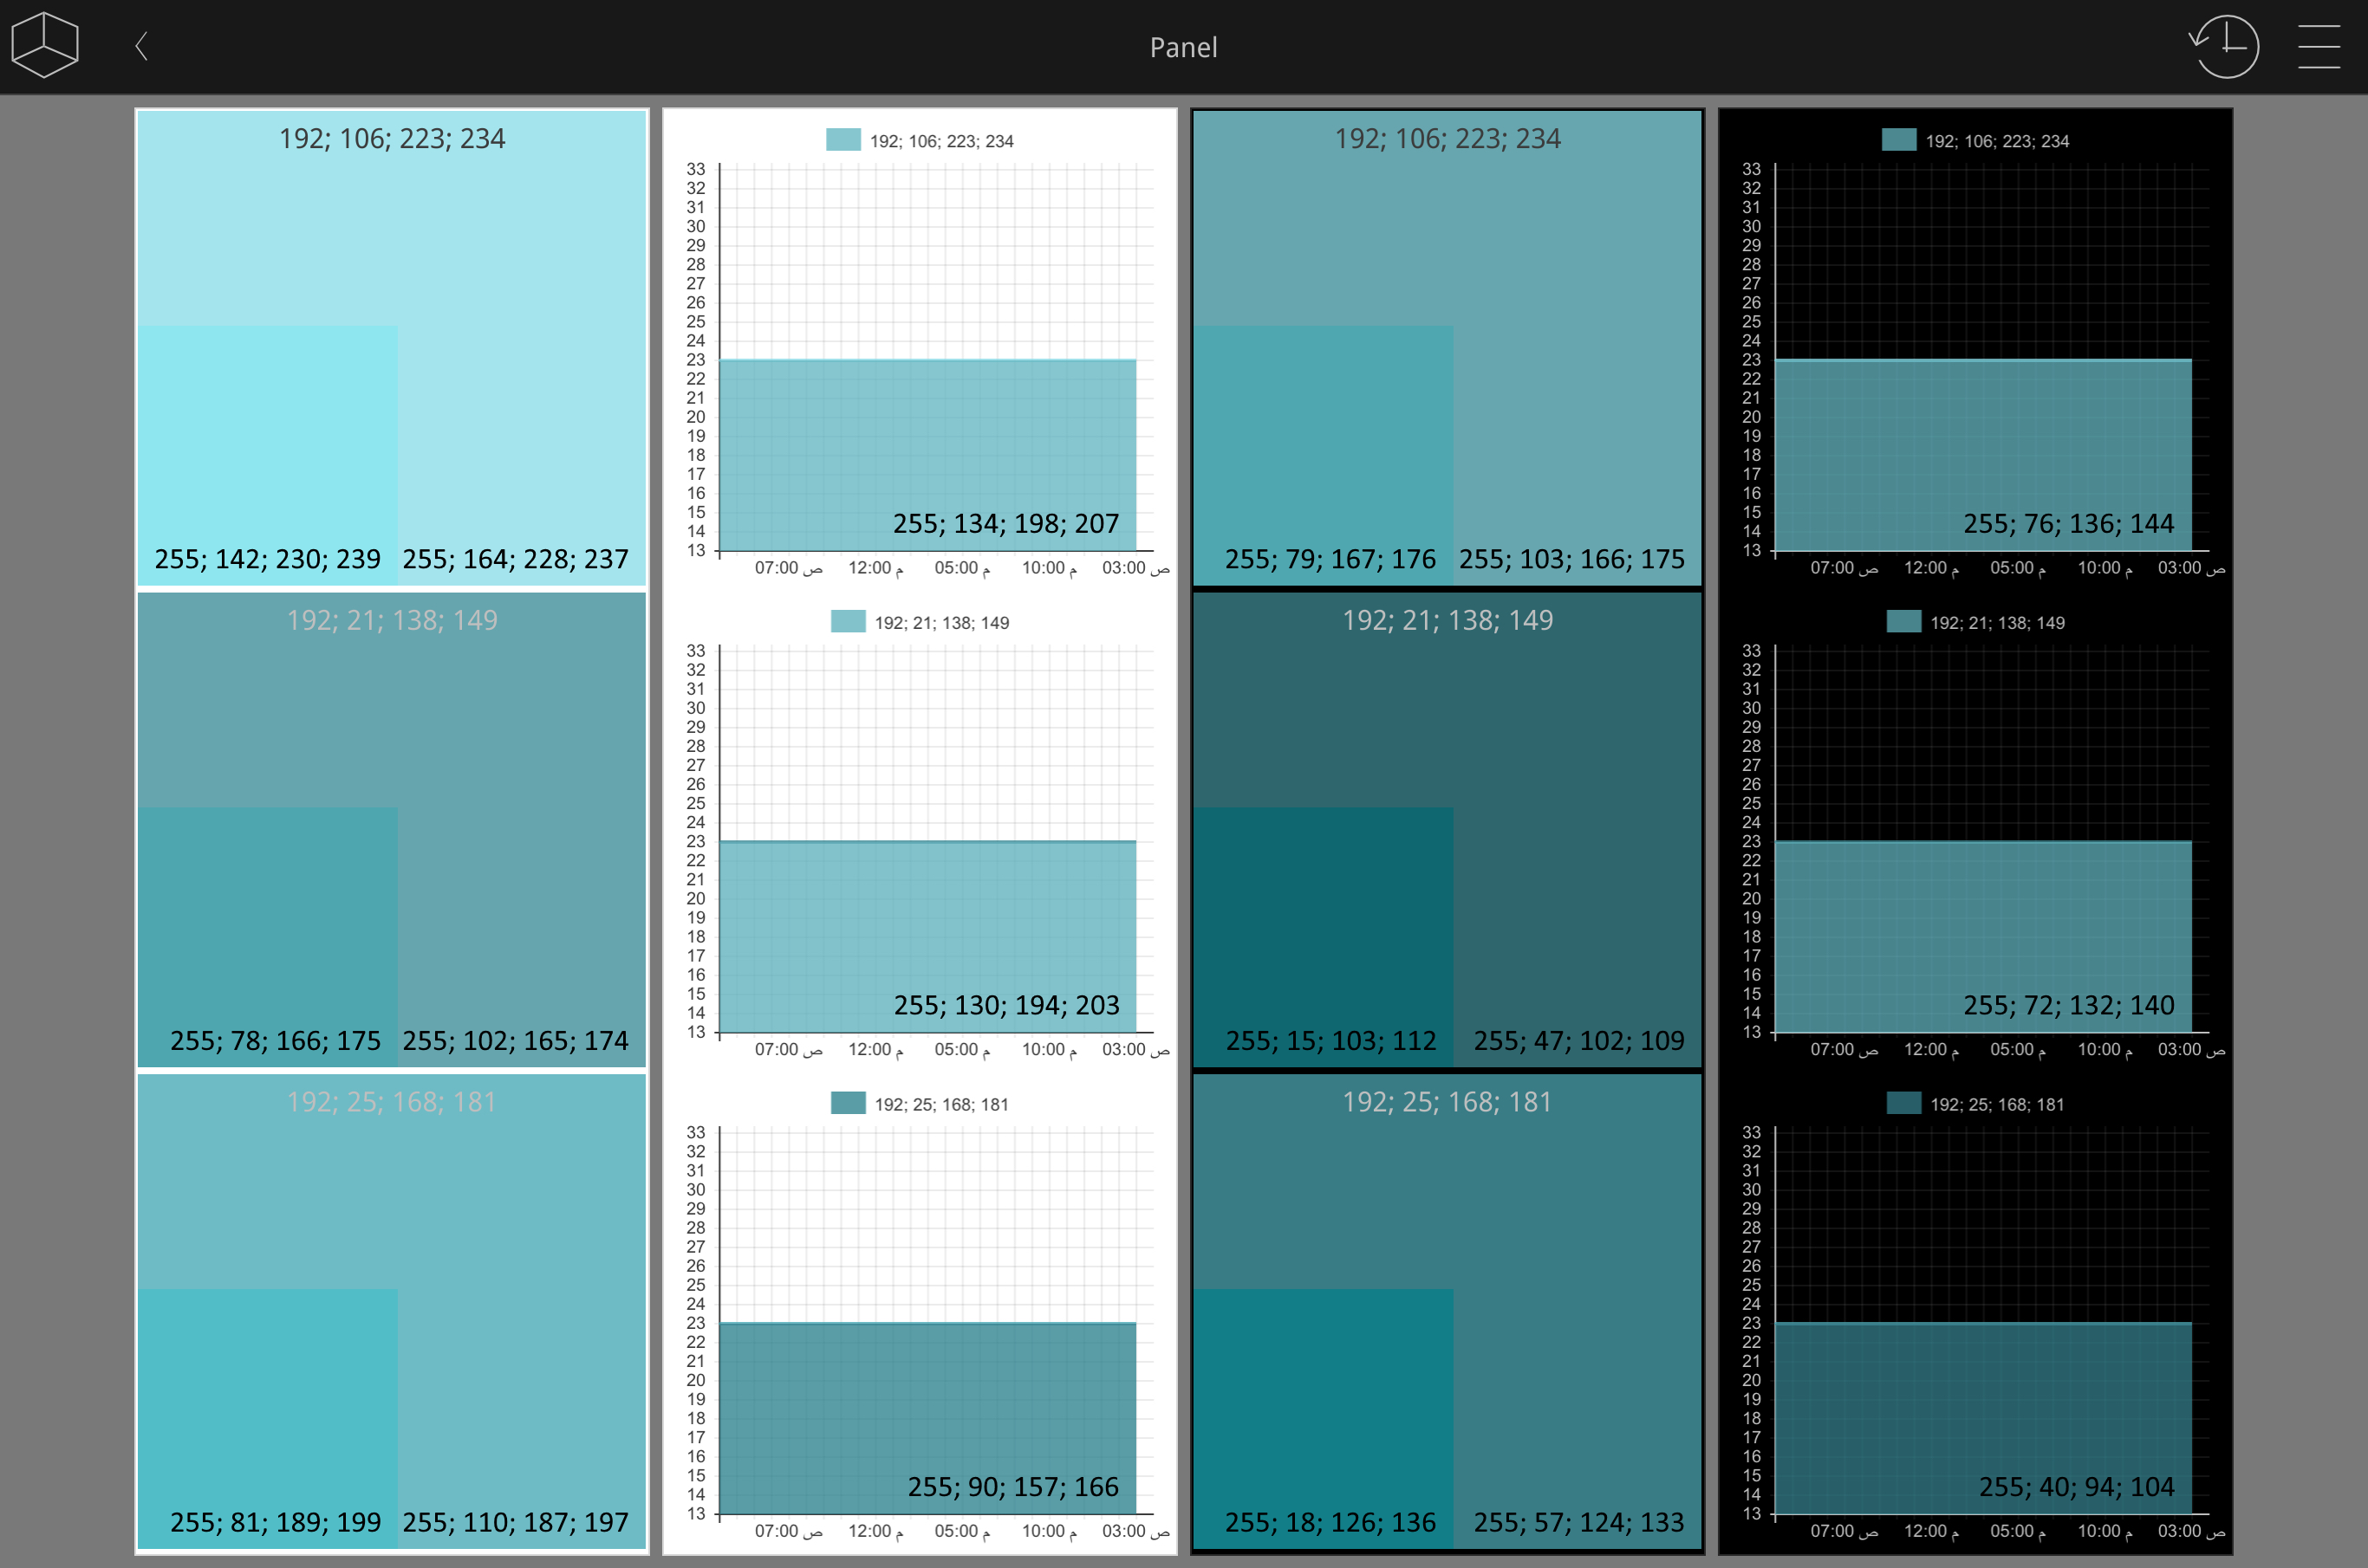Click legend swatch 192; 25; 168; 181 in white chart
Screen dimensions: 2368x1568
point(848,1104)
